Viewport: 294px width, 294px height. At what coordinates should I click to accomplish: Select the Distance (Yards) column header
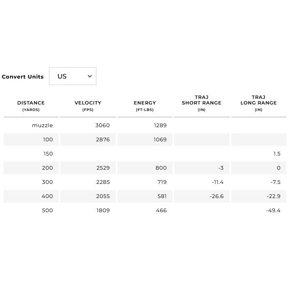point(31,106)
